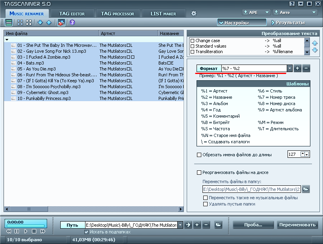Open the TAG Processor tab
This screenshot has width=323, height=244.
[x=117, y=14]
